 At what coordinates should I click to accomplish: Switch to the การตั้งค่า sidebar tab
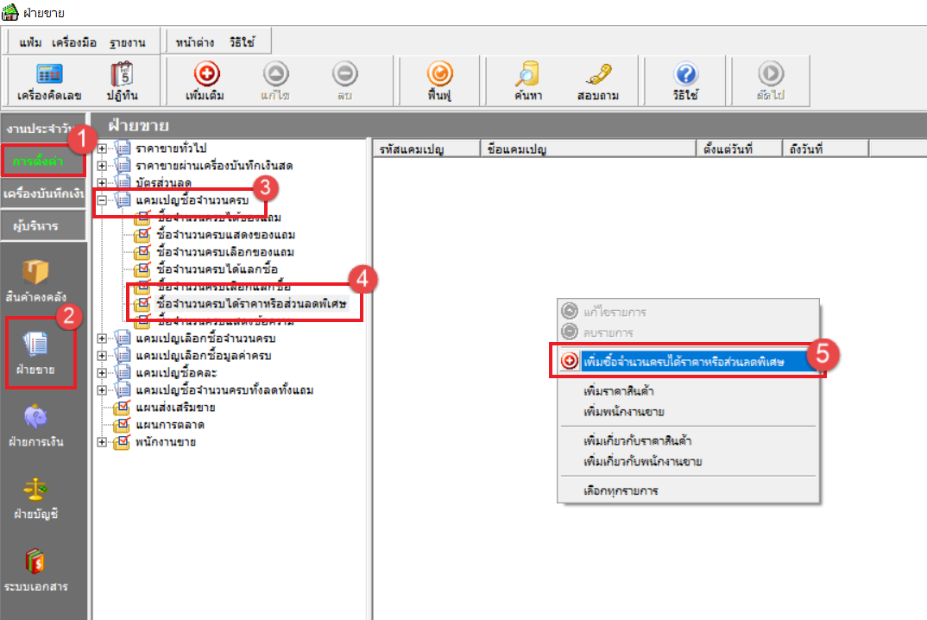(35, 161)
